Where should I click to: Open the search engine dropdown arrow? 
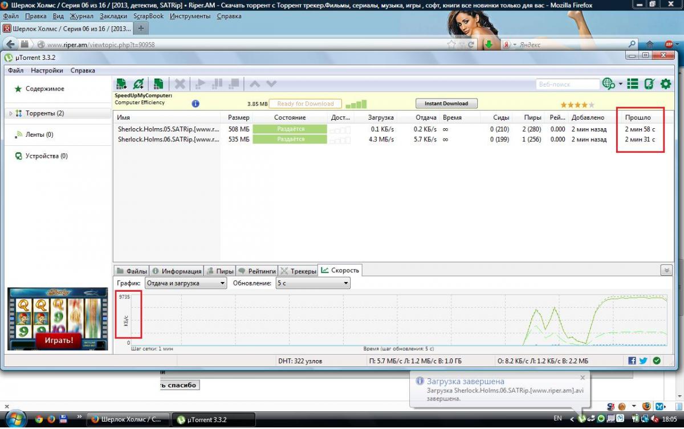point(620,84)
